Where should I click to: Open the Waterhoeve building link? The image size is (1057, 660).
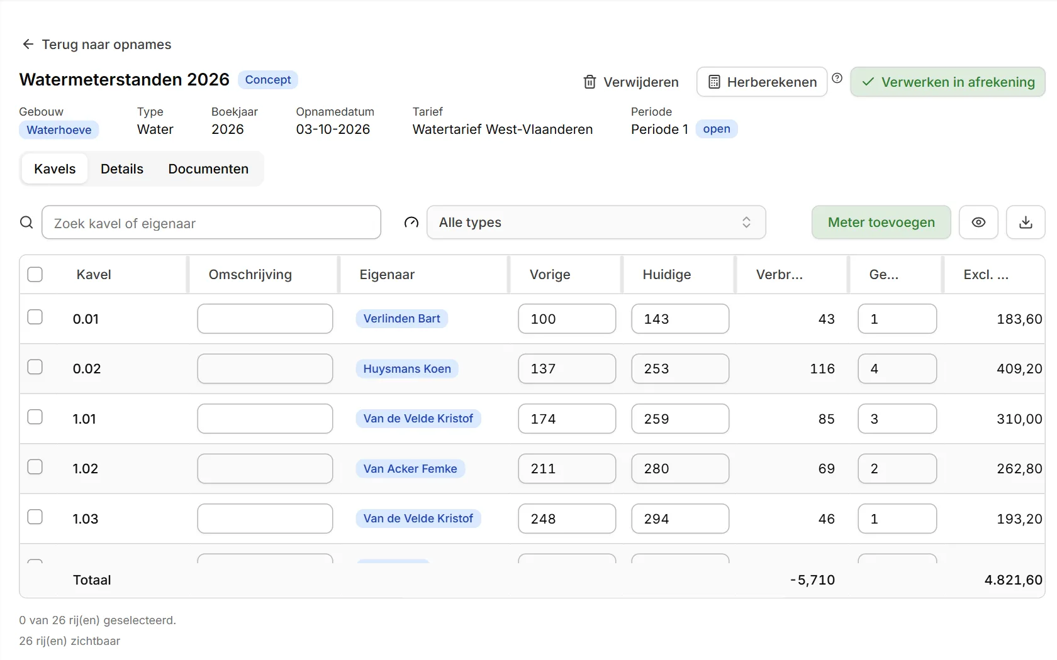tap(59, 130)
